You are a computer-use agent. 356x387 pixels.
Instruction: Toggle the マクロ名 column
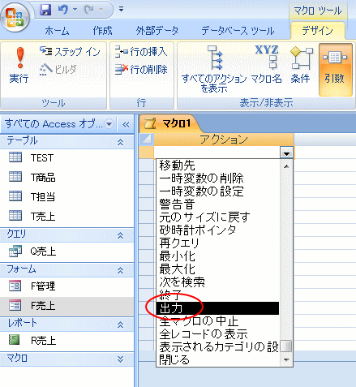(x=267, y=65)
